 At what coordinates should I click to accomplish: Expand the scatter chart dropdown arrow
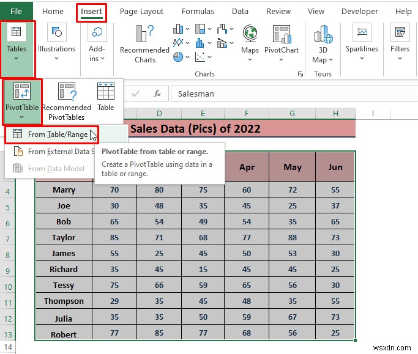coord(209,57)
